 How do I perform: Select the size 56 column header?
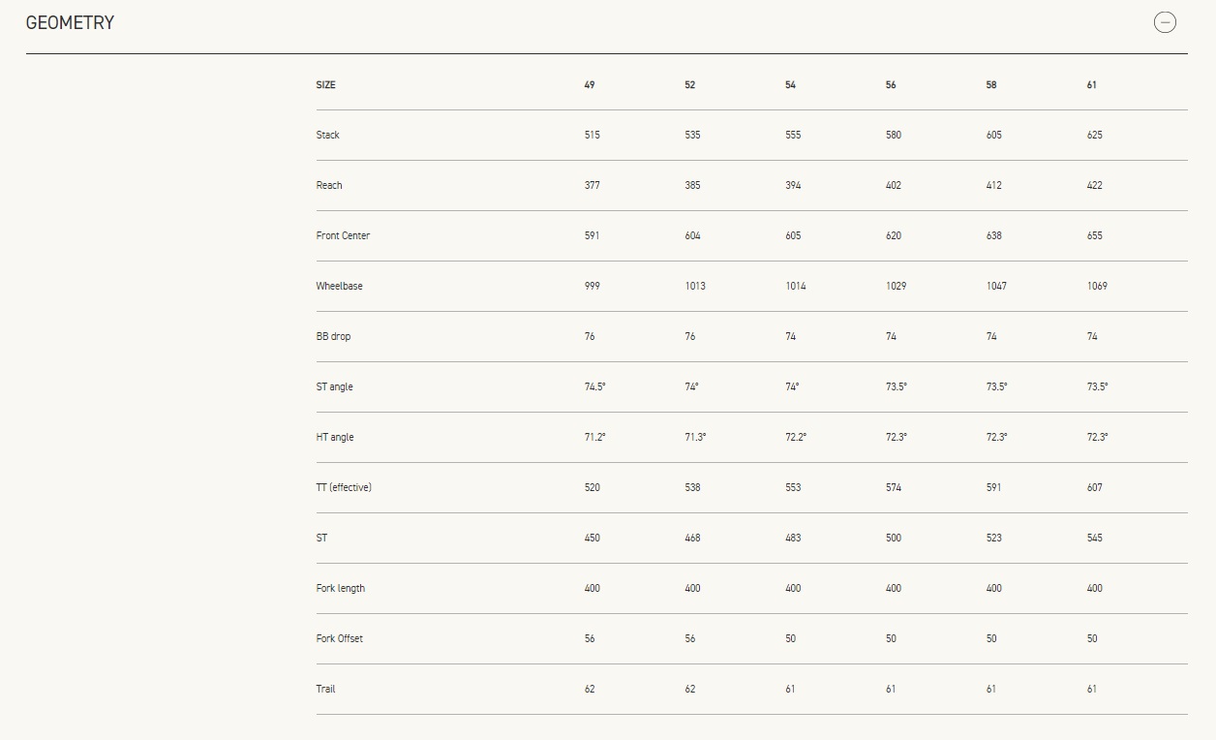pyautogui.click(x=891, y=85)
